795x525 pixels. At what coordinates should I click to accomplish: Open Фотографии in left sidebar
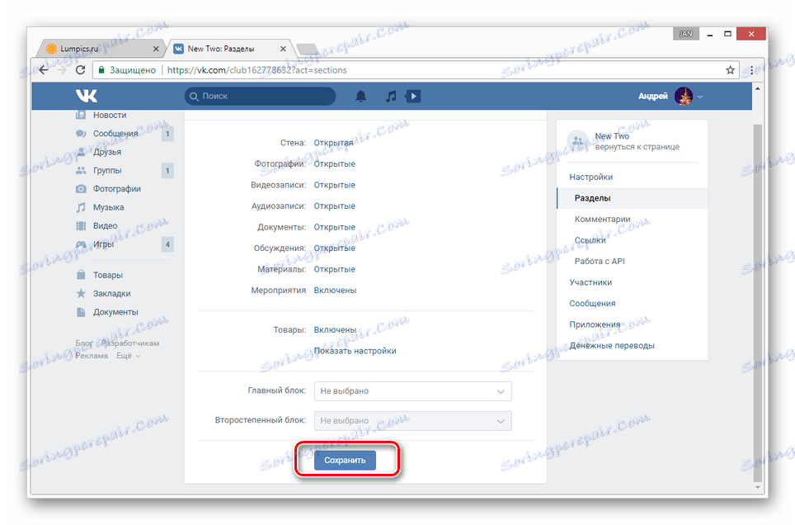[117, 189]
